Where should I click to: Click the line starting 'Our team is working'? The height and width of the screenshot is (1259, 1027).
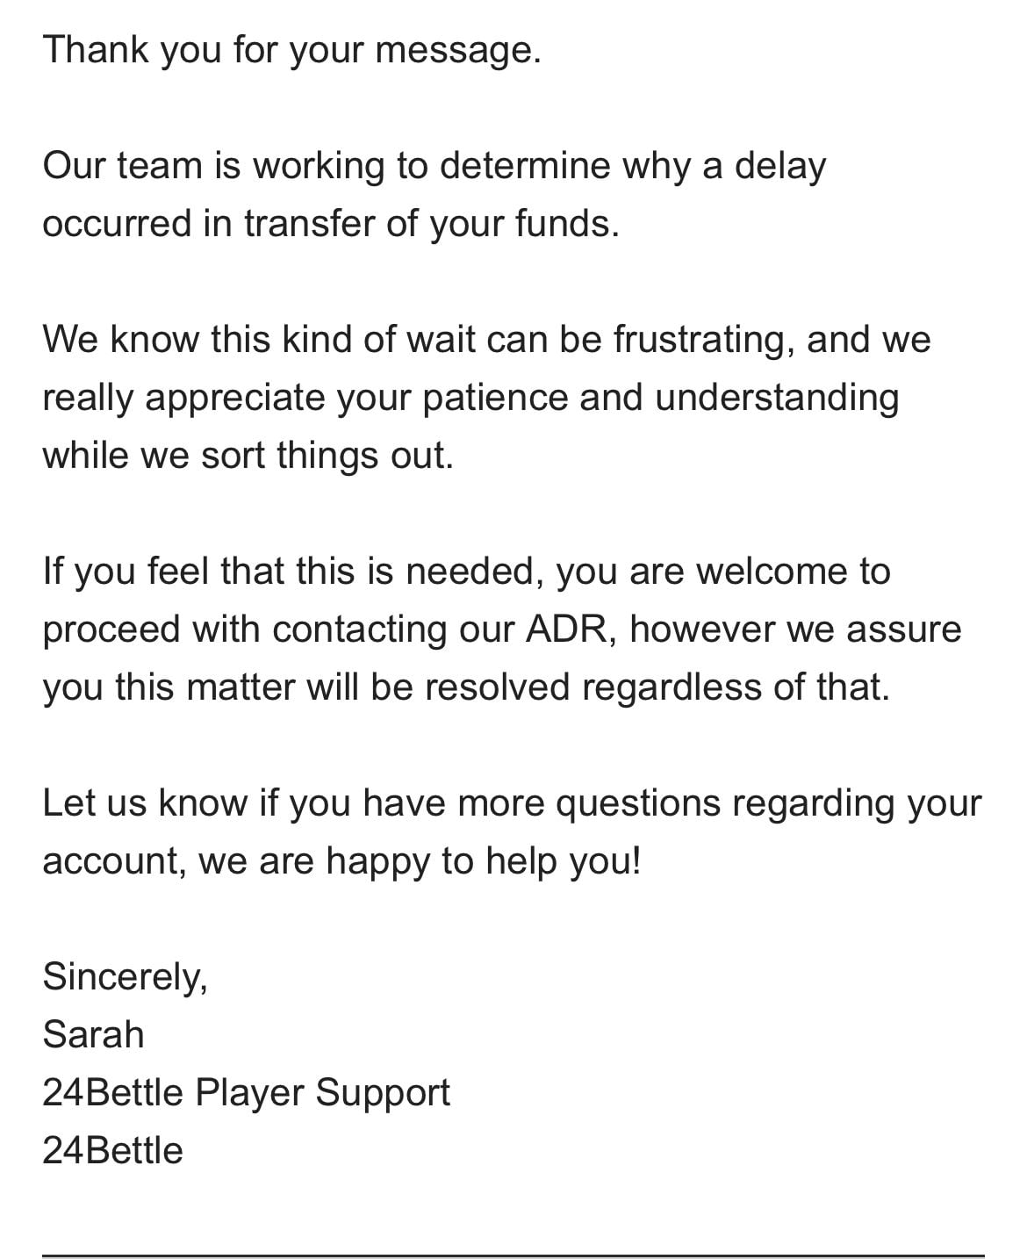pyautogui.click(x=434, y=166)
